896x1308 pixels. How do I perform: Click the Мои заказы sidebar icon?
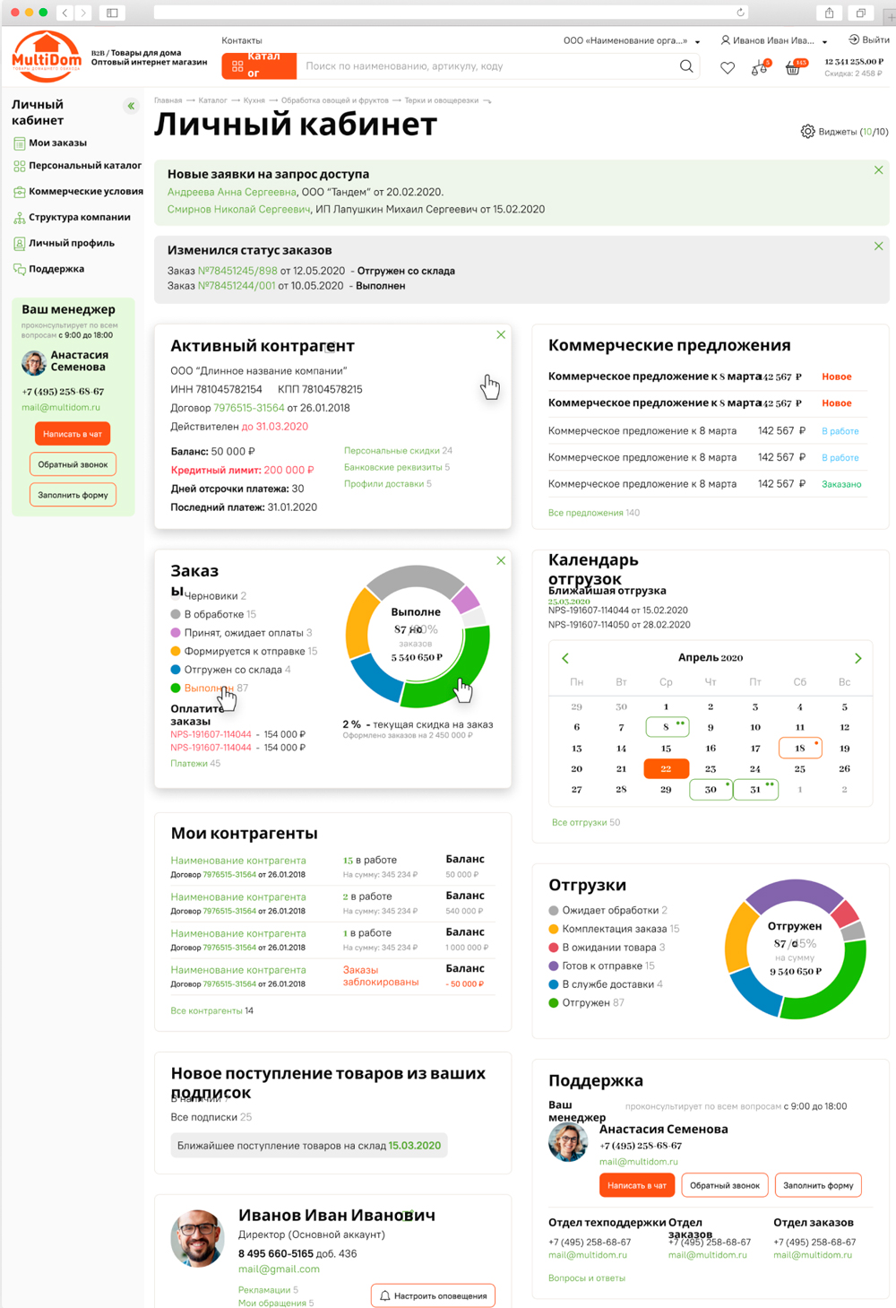coord(19,143)
